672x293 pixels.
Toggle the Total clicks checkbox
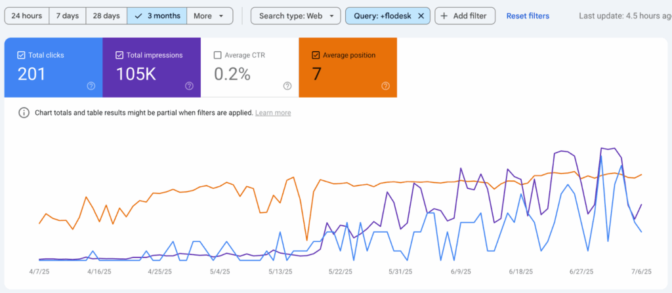tap(21, 55)
